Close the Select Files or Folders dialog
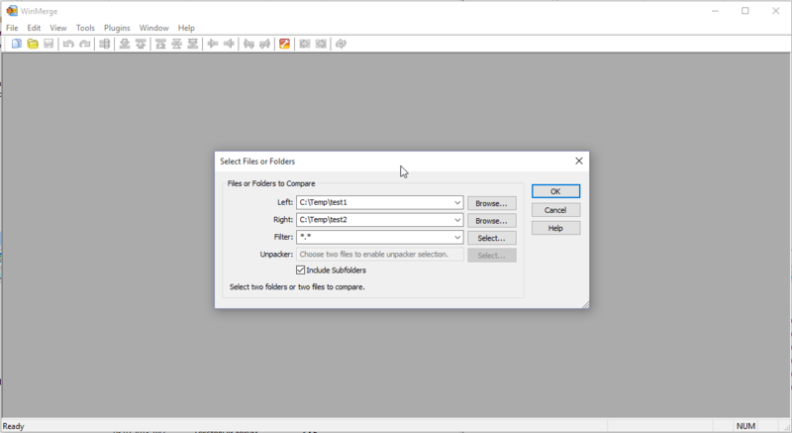Screen dimensions: 792x433 [x=579, y=161]
